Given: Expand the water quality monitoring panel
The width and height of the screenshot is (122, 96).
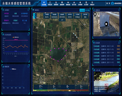Looking at the screenshot, I should (119, 43).
